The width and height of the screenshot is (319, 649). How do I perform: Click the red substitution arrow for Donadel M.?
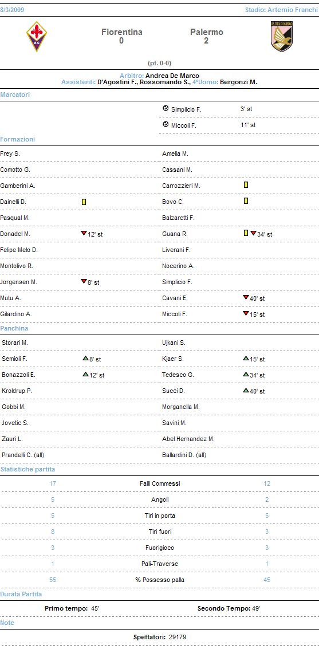84,234
